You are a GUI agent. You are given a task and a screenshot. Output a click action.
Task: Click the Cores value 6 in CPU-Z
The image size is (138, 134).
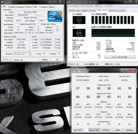tap(44, 54)
